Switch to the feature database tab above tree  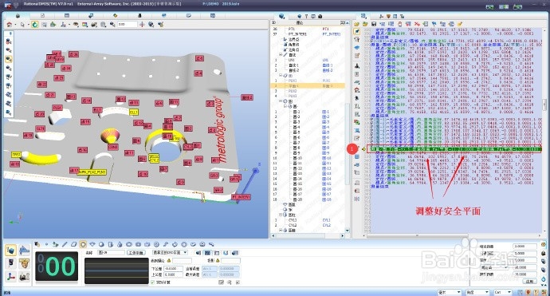point(281,16)
